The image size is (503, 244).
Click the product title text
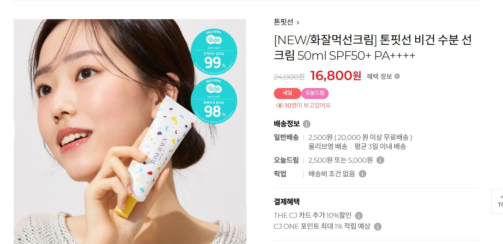click(x=373, y=48)
